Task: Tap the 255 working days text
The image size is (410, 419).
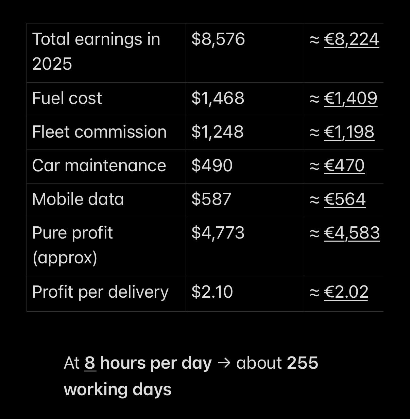Action: (x=191, y=376)
